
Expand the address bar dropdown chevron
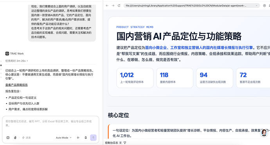click(x=257, y=6)
